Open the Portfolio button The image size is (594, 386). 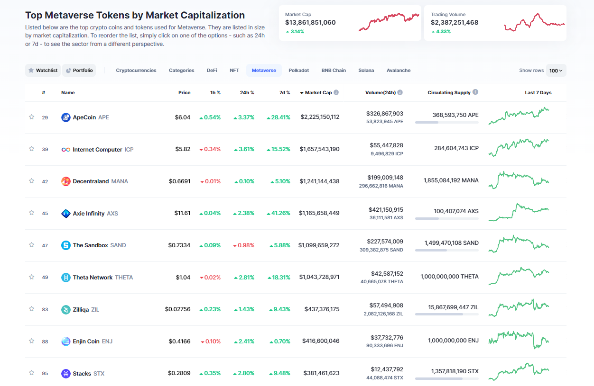point(79,71)
